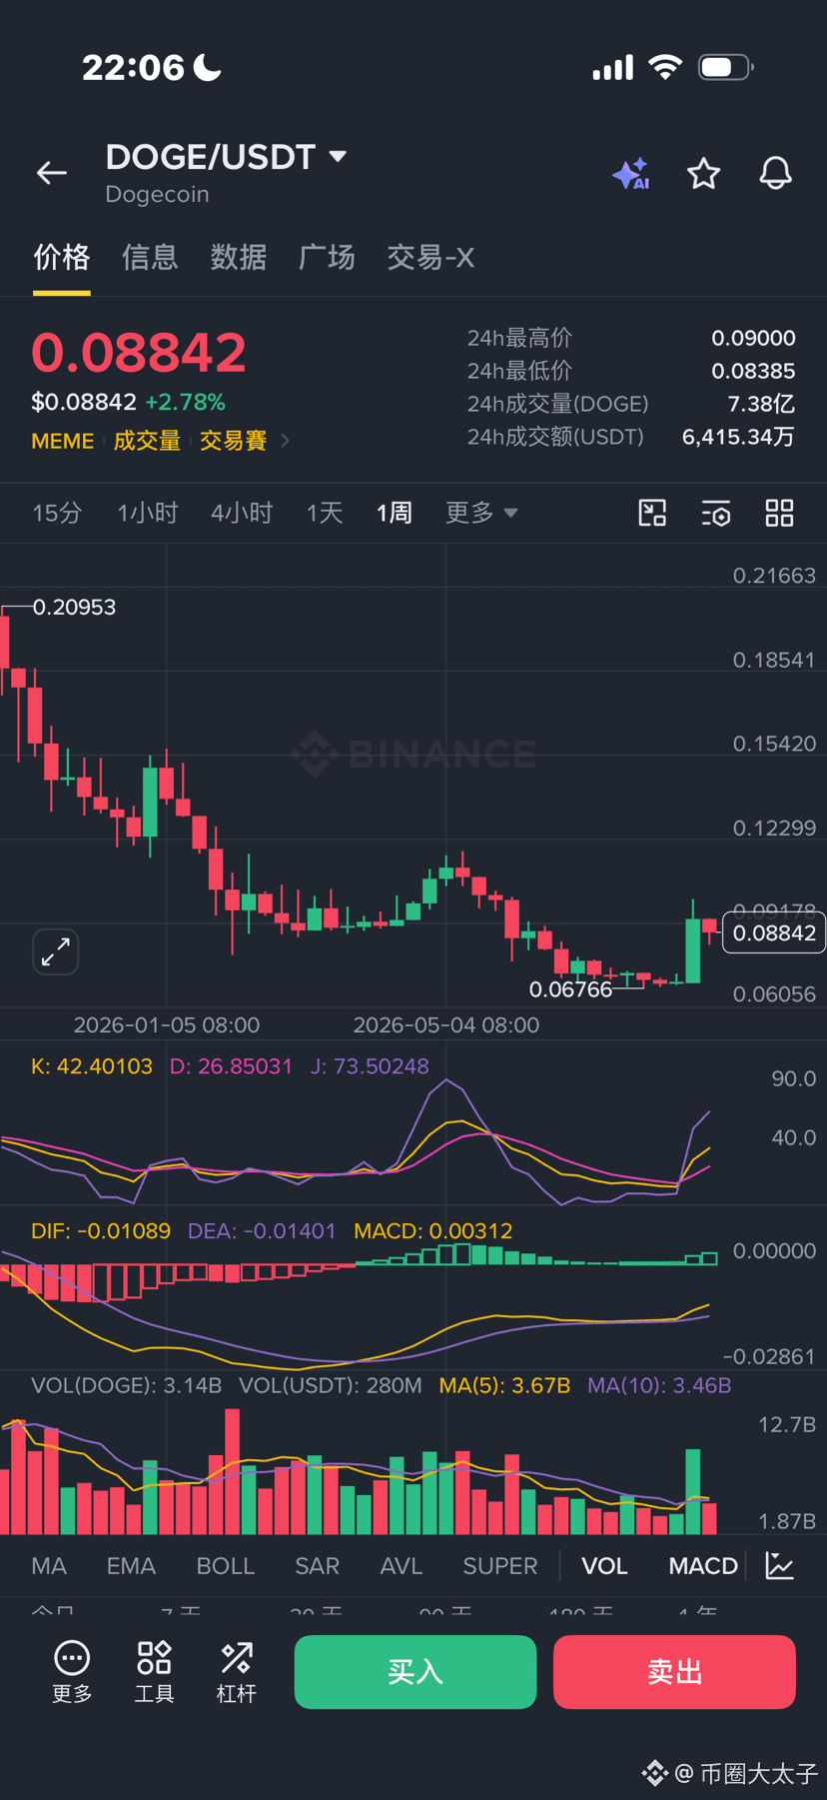The image size is (827, 1800).
Task: Select the 4小时 timeframe
Action: click(x=242, y=513)
